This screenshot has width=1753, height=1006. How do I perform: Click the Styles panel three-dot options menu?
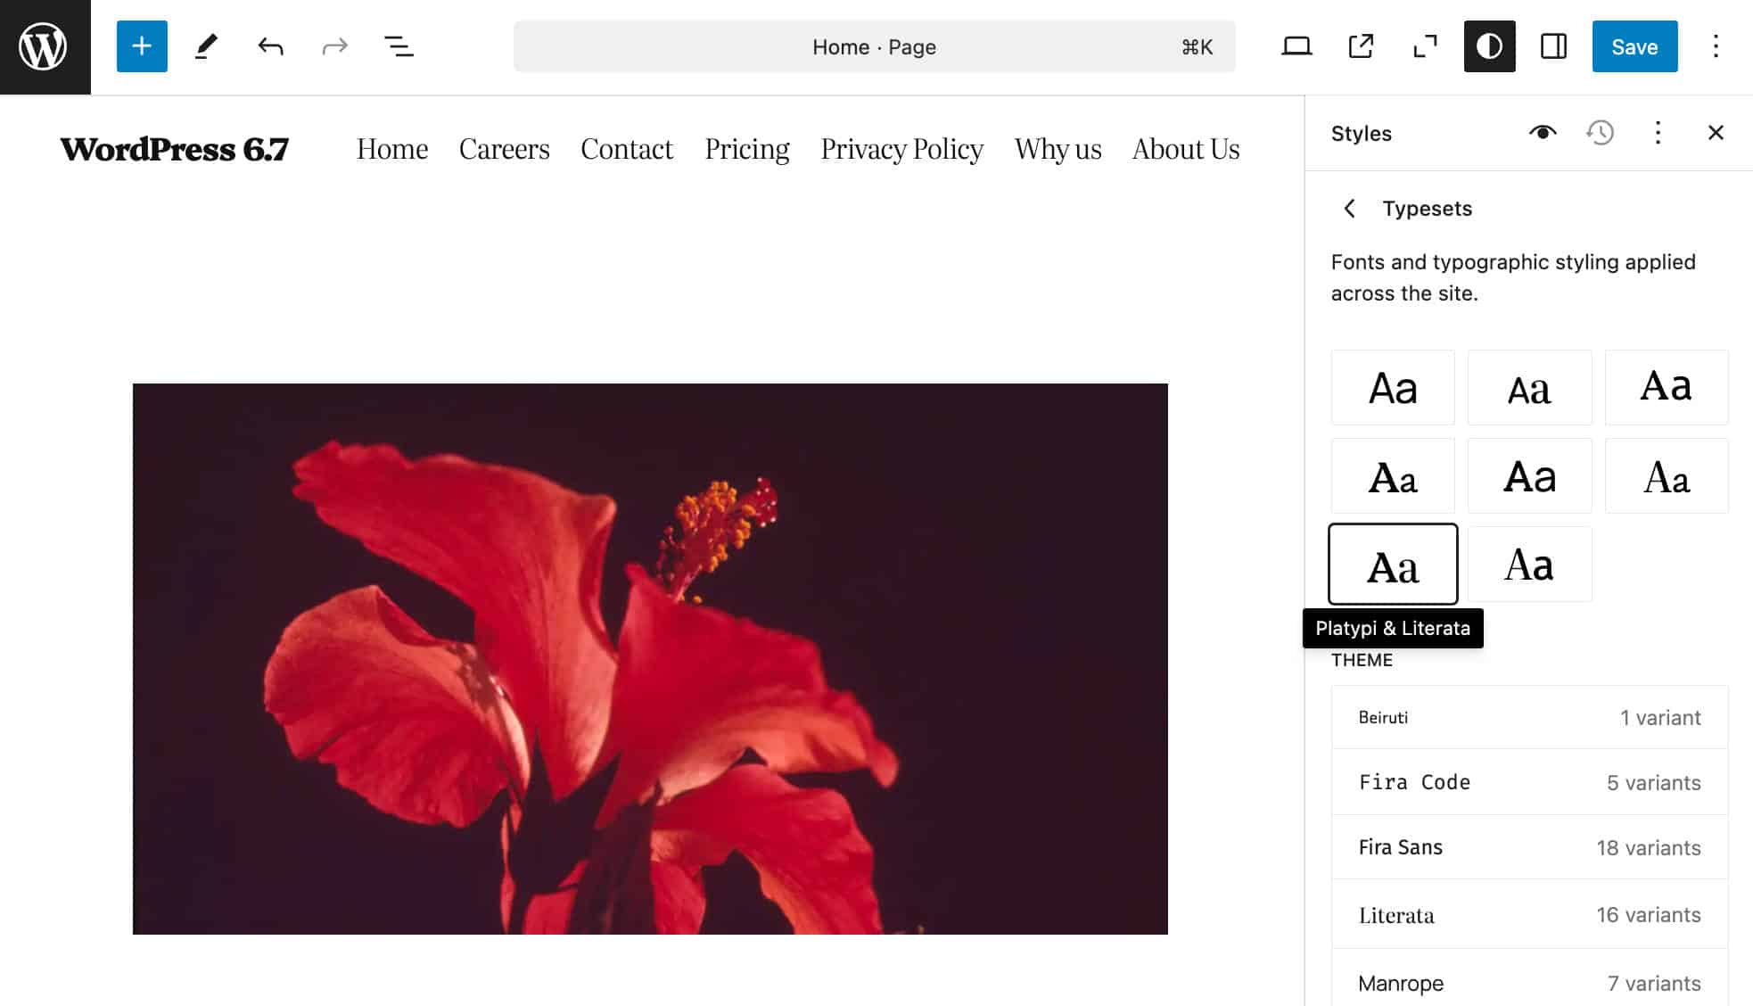[1658, 133]
